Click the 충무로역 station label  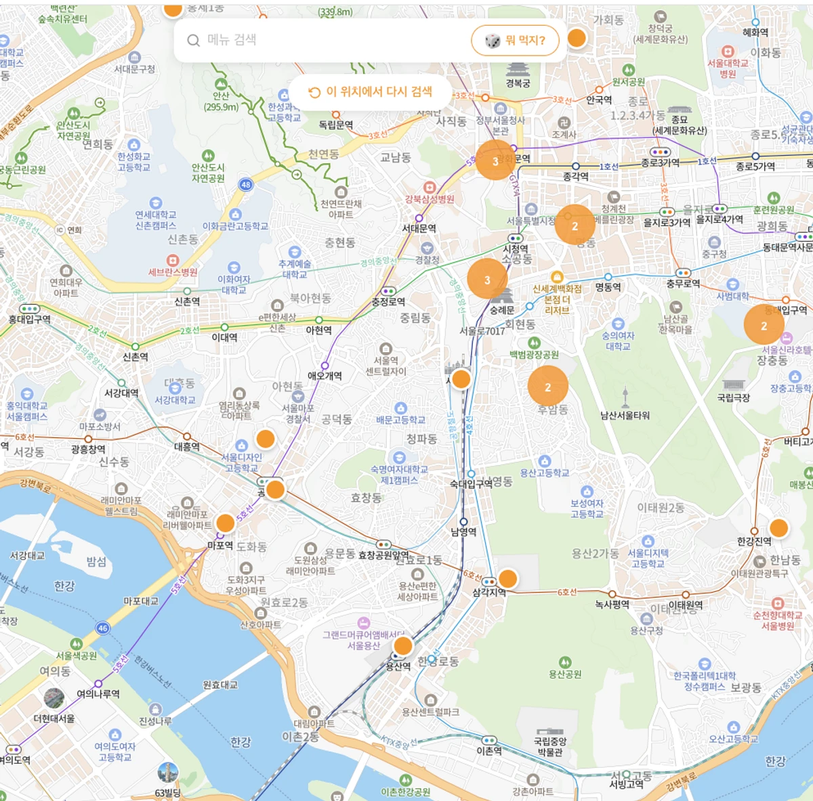(683, 284)
